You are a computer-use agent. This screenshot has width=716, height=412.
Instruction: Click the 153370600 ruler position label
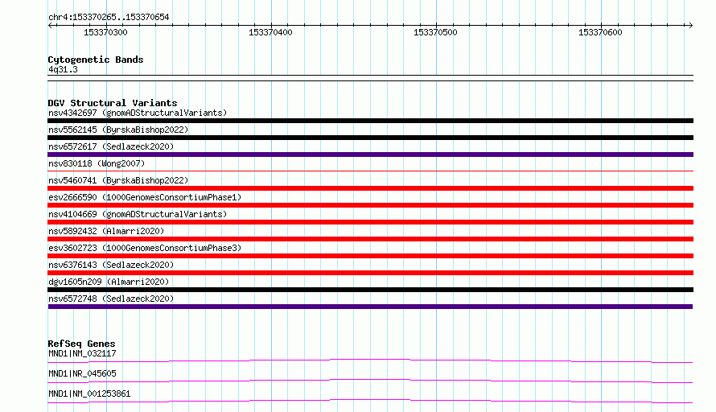click(600, 32)
